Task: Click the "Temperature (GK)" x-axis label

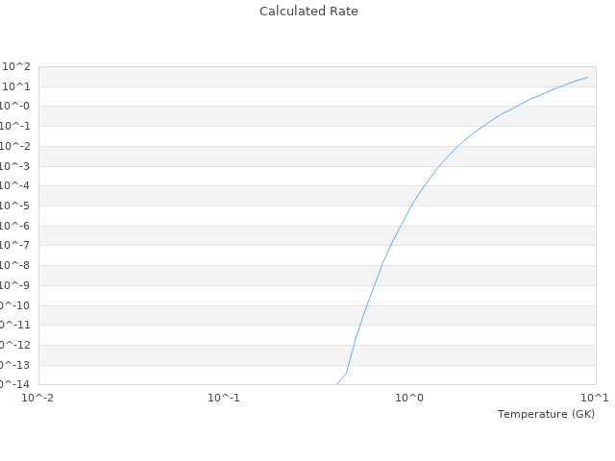Action: [546, 414]
